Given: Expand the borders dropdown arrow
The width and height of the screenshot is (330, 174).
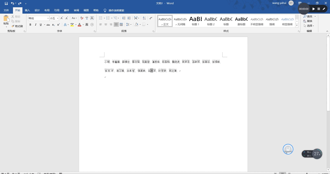Looking at the screenshot, I should 147,25.
